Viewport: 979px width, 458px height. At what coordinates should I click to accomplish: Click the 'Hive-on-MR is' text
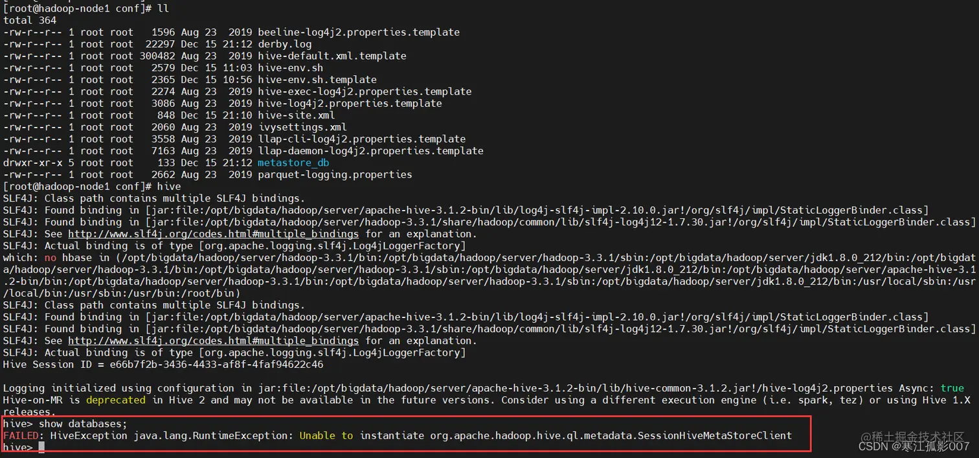tap(41, 400)
